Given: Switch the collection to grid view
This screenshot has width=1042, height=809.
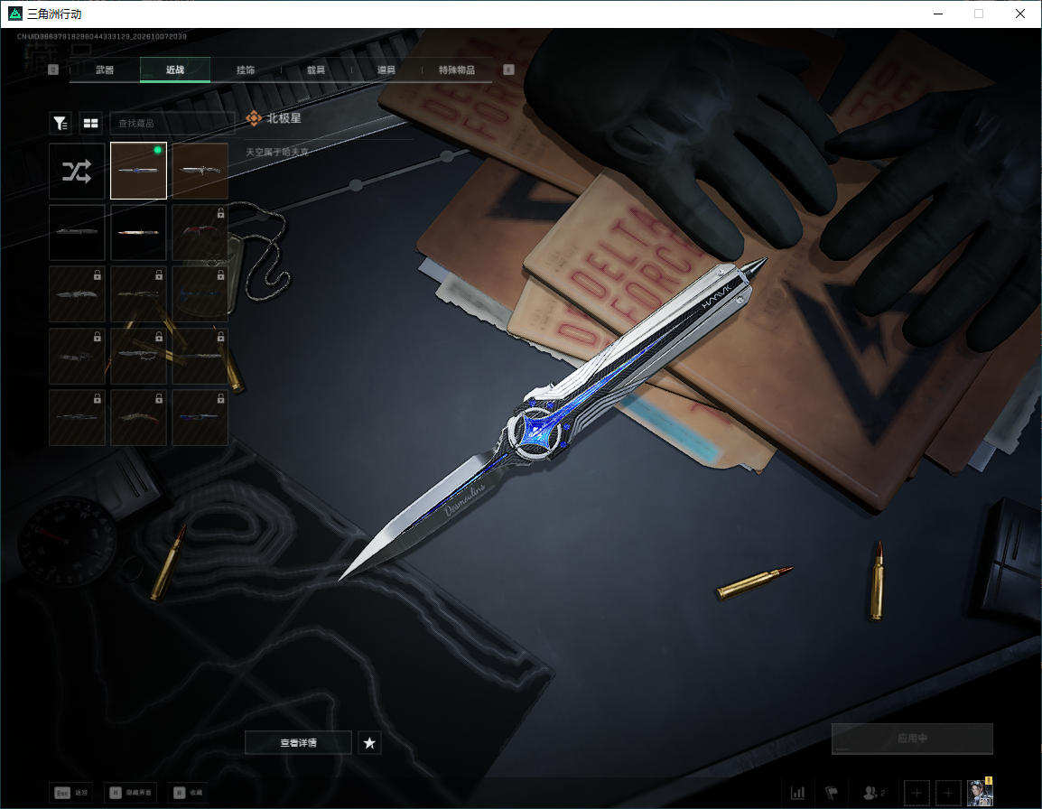Looking at the screenshot, I should click(x=90, y=123).
